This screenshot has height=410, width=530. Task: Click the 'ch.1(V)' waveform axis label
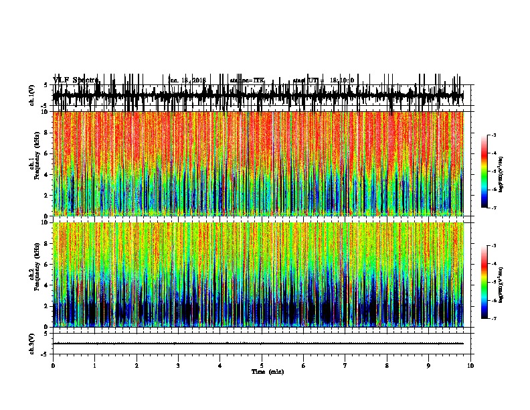pos(31,95)
